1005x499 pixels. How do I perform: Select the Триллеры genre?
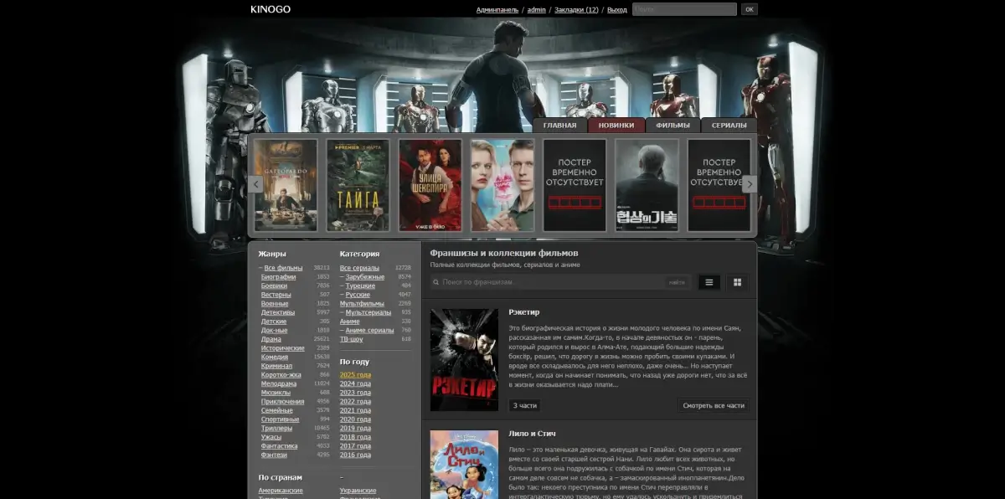[277, 428]
